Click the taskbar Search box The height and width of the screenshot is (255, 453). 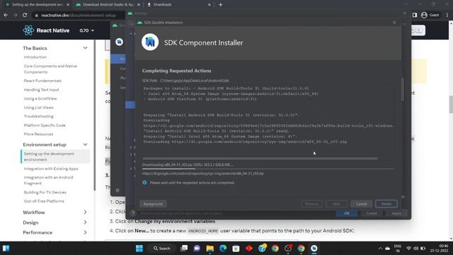(162, 249)
